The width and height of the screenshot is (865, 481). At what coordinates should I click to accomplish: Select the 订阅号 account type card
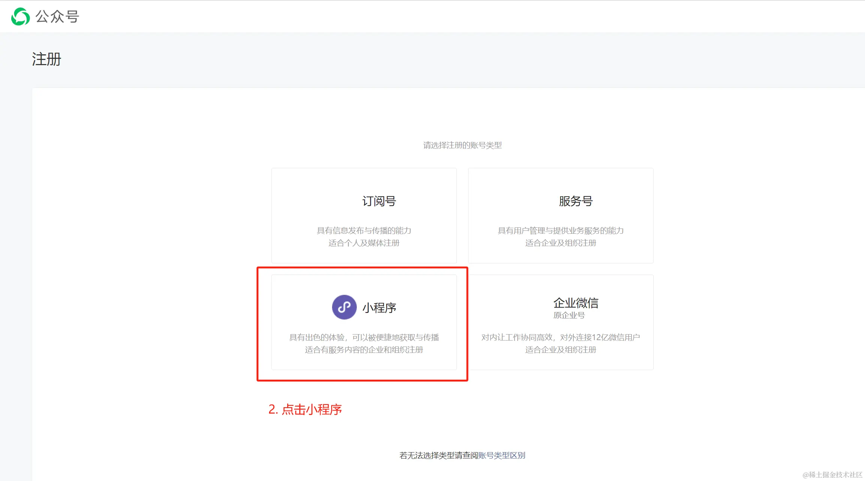(364, 215)
